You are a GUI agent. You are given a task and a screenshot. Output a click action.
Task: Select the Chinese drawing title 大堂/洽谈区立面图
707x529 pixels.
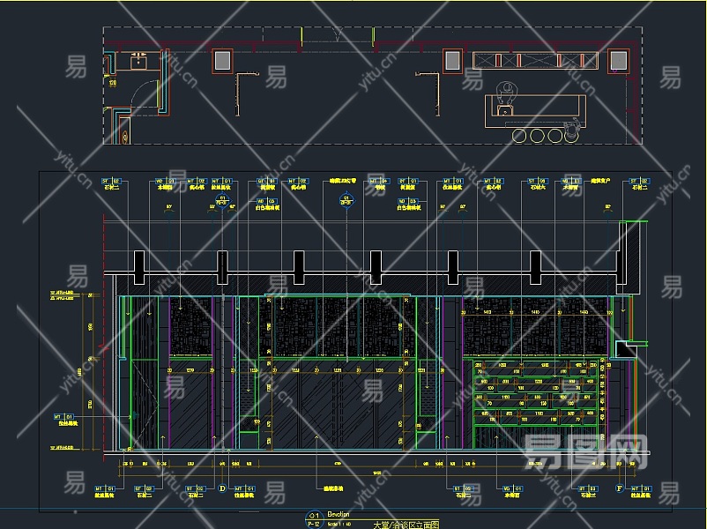[x=406, y=525]
